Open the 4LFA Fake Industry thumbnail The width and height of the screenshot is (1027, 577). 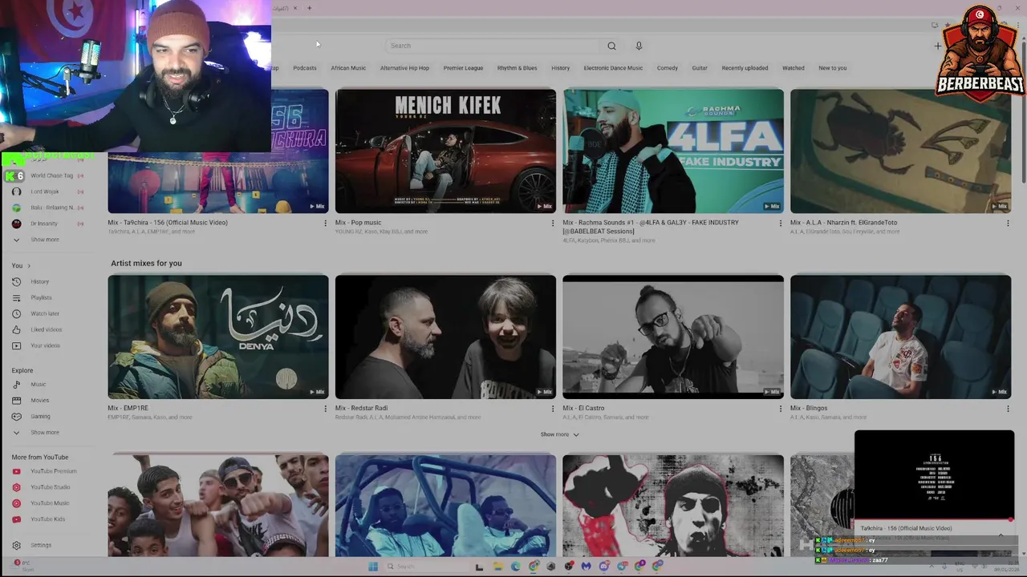[x=673, y=151]
